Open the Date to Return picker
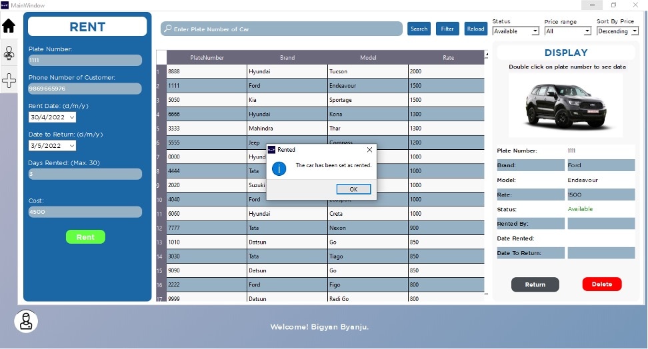Screen dimensions: 648x349 point(71,146)
